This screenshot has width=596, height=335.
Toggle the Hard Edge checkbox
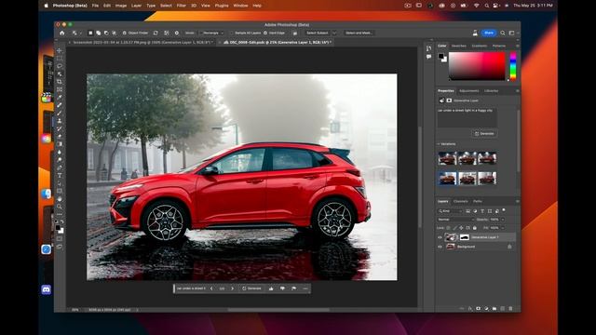(x=265, y=33)
